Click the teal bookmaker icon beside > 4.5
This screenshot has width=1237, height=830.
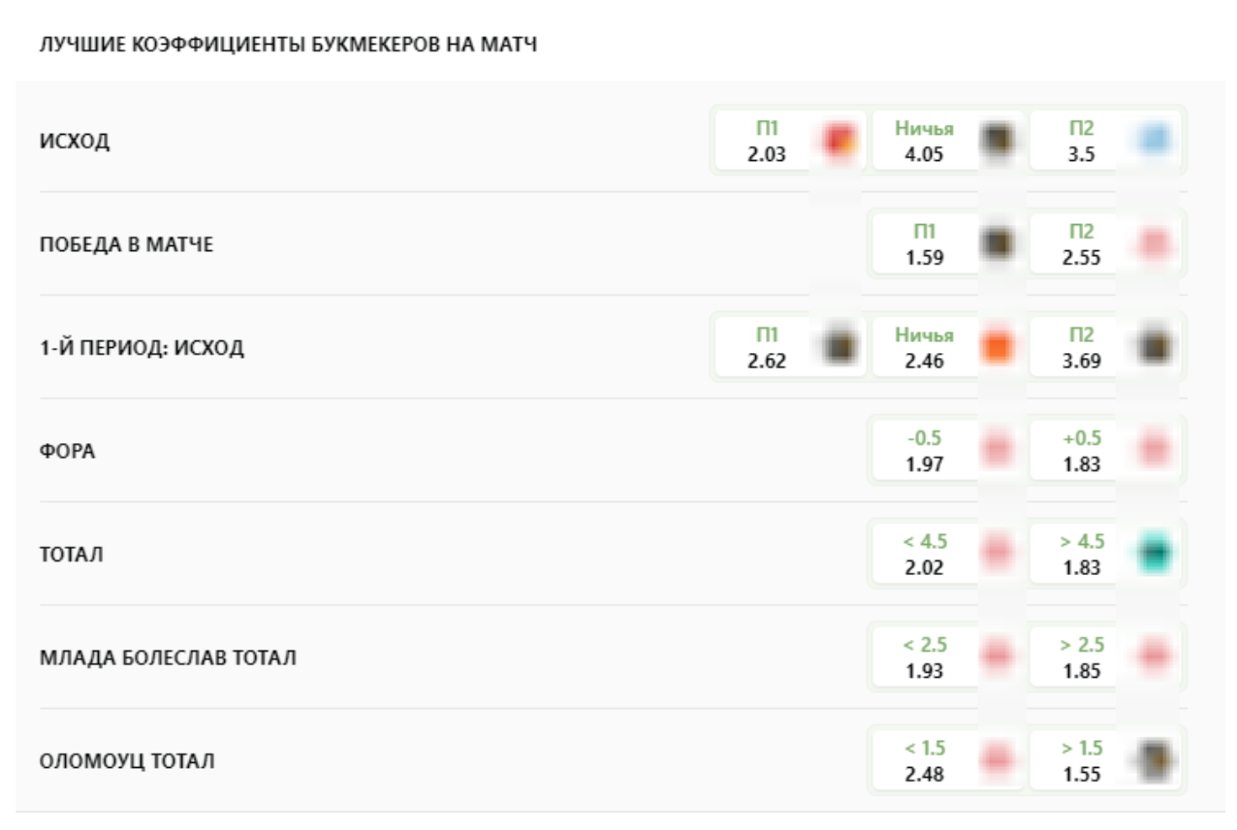1153,554
